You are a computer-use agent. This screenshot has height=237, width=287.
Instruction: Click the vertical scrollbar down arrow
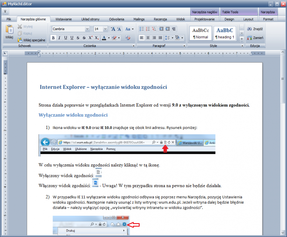(x=283, y=233)
